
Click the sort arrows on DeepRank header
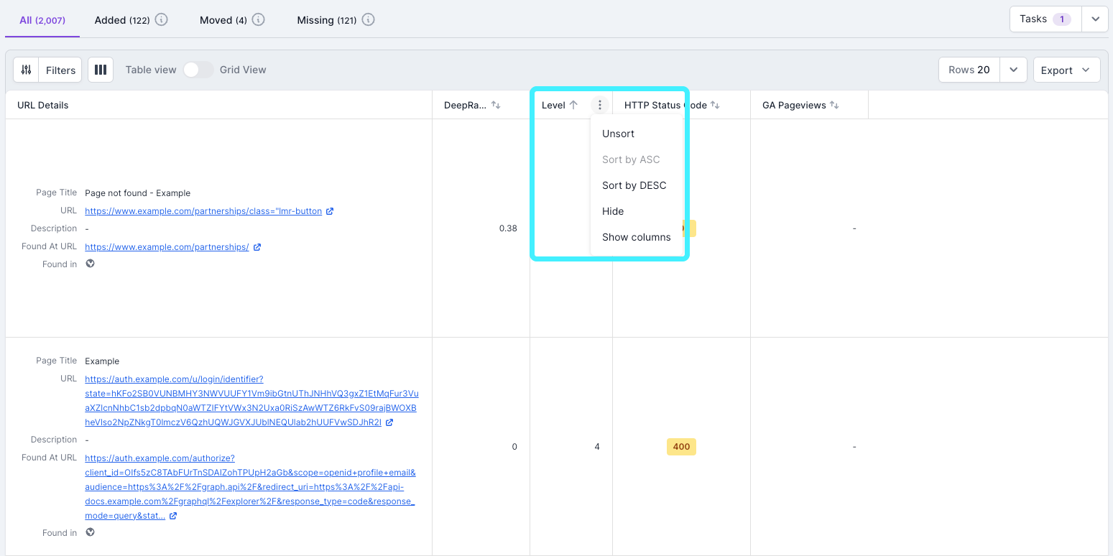496,104
